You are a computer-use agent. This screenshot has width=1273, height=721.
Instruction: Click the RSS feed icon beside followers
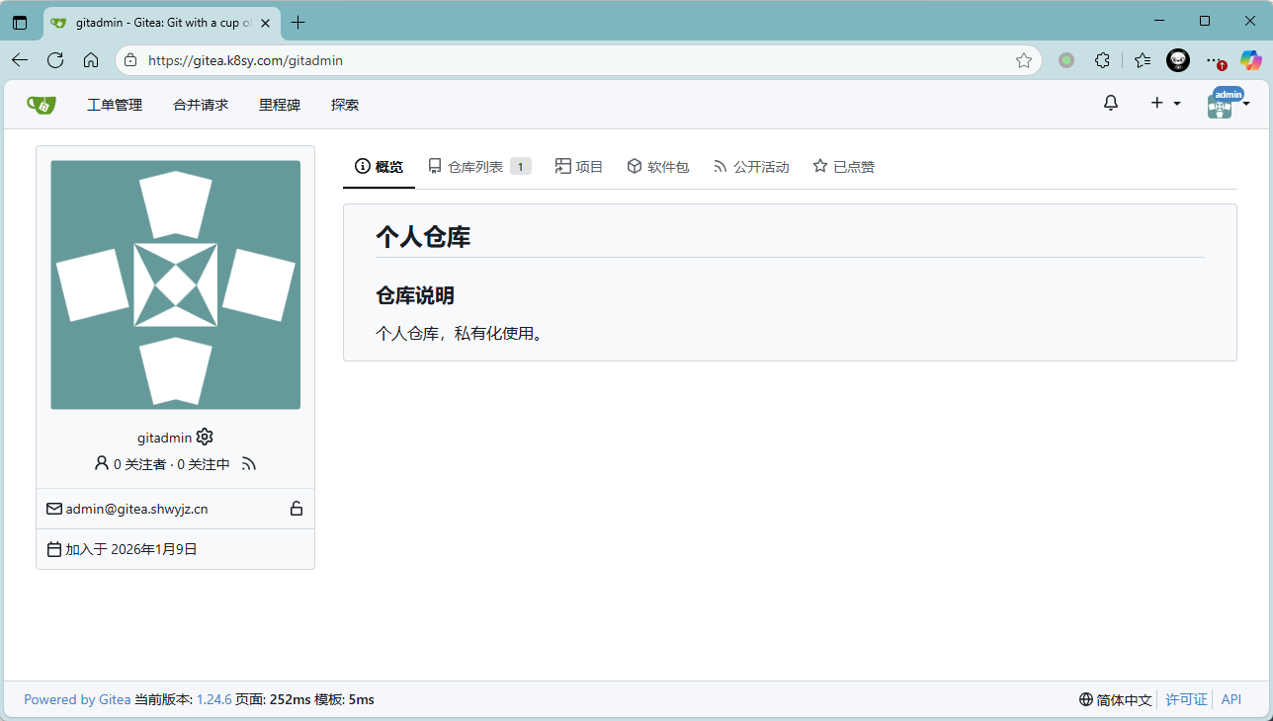pyautogui.click(x=249, y=464)
